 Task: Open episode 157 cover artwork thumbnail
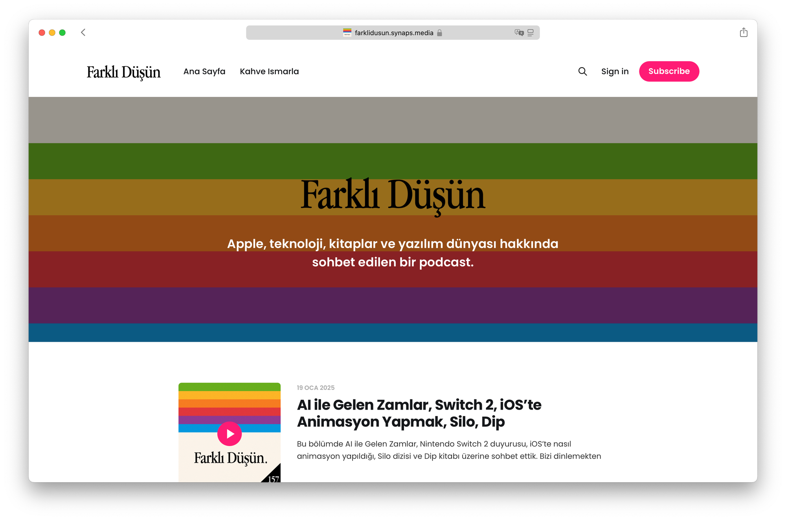point(230,432)
